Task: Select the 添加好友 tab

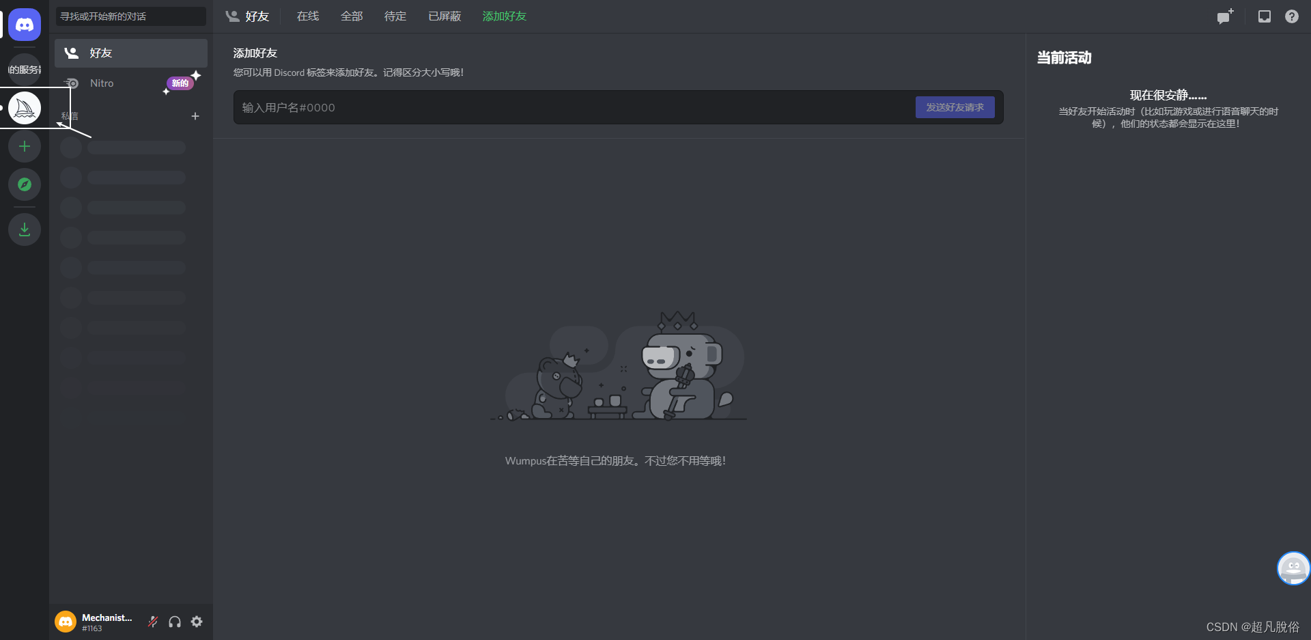Action: (505, 16)
